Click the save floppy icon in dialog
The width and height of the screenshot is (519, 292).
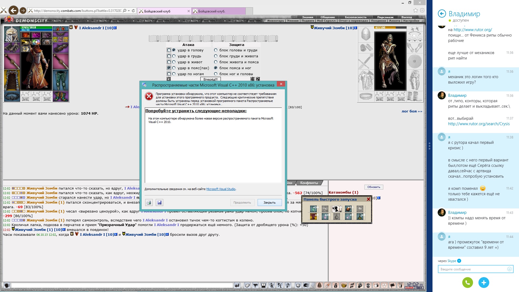coord(159,203)
